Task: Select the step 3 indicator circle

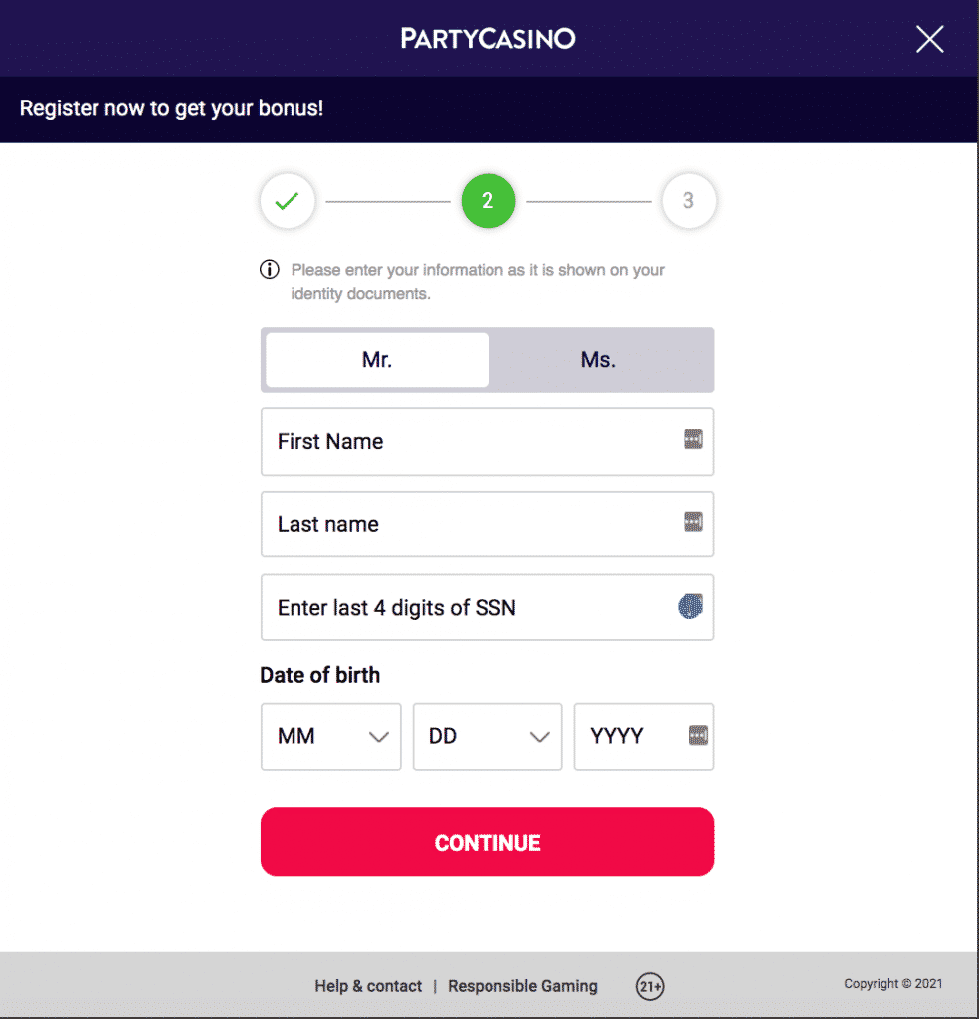Action: click(x=688, y=201)
